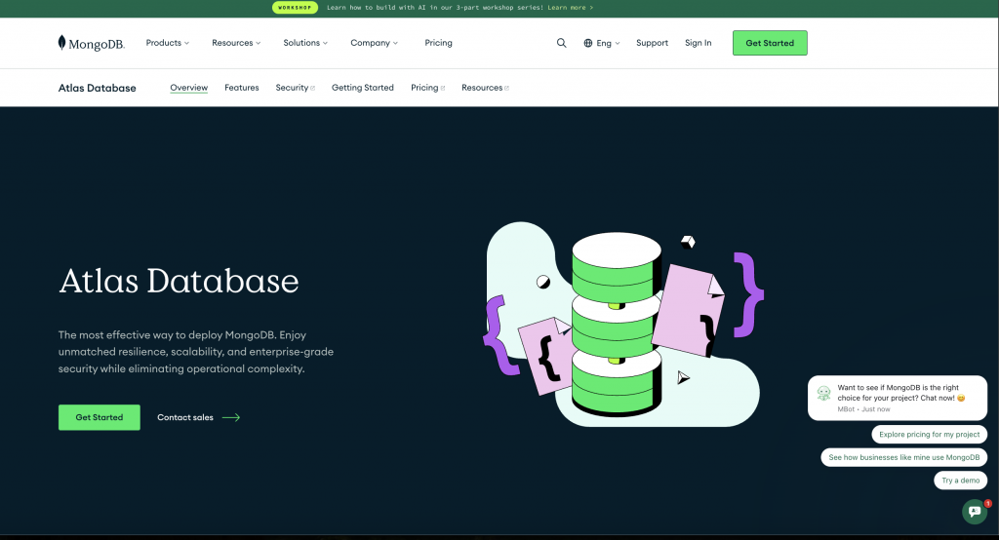999x540 pixels.
Task: Open the chat bubble widget icon
Action: tap(974, 512)
